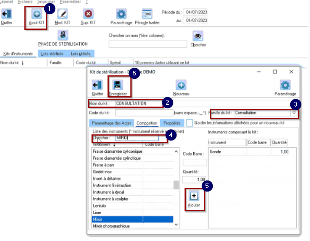Screen dimensions: 310x241
Task: Open the Fichiers menu
Action: click(25, 2)
